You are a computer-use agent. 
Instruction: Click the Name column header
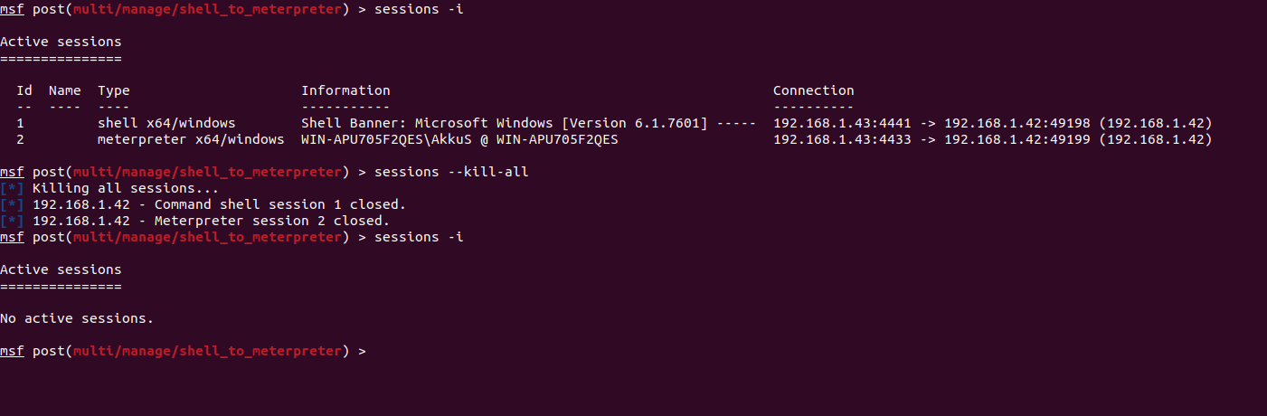[64, 90]
